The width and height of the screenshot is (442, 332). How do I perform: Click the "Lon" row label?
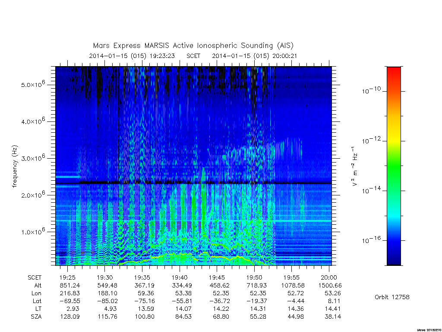[36, 294]
